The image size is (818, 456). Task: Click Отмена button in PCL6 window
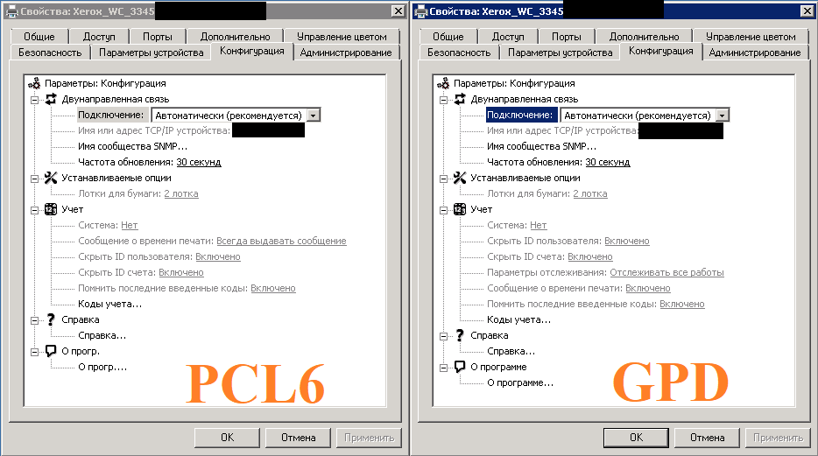coord(298,438)
